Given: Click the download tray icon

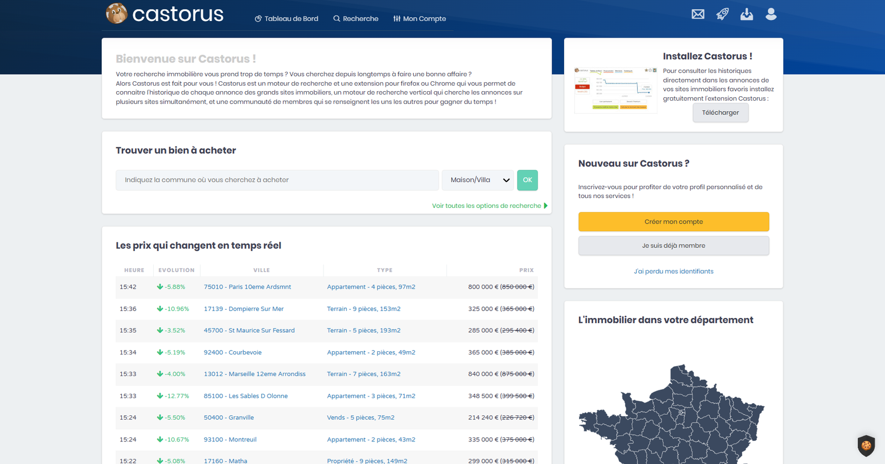Looking at the screenshot, I should tap(747, 14).
